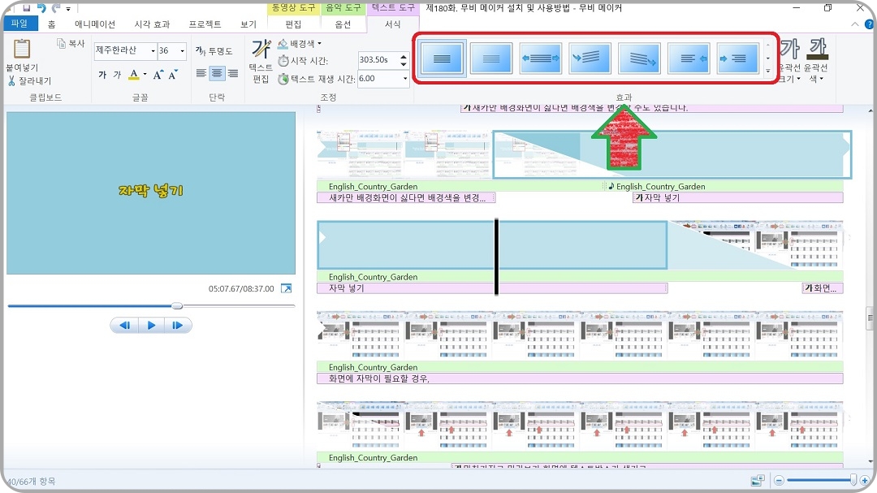Click the preview seek bar handle

click(177, 306)
